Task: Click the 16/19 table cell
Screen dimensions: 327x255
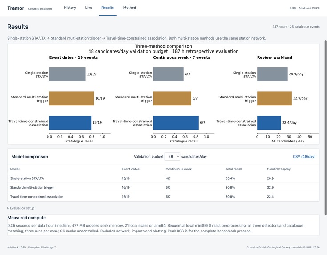Action: (x=126, y=188)
